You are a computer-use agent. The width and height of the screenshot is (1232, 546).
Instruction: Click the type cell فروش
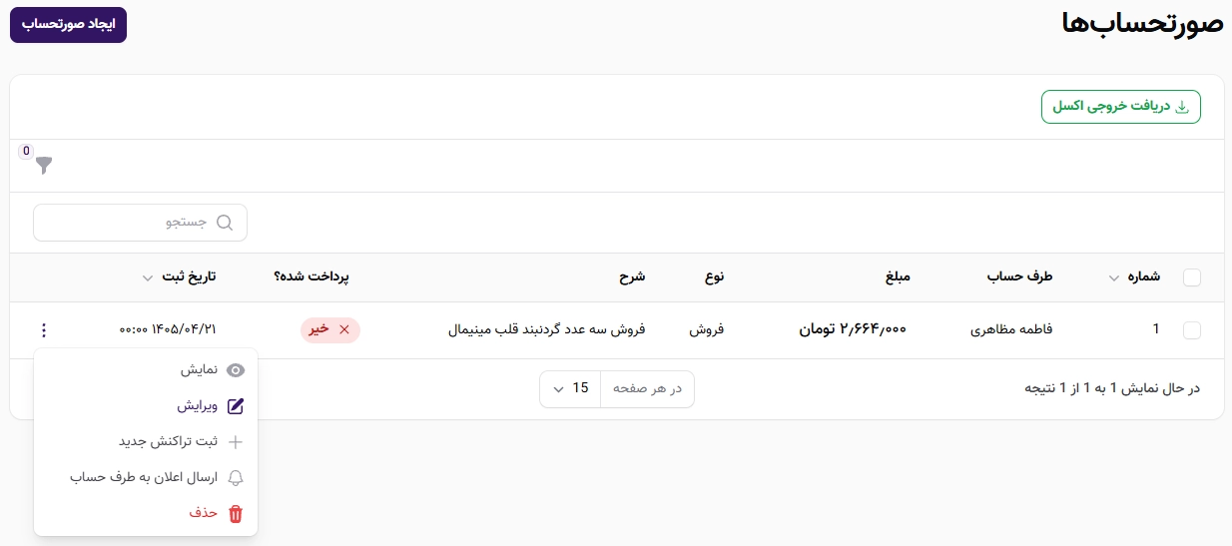(x=707, y=329)
